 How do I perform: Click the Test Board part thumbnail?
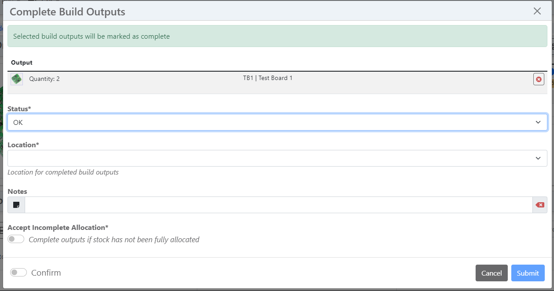(17, 79)
